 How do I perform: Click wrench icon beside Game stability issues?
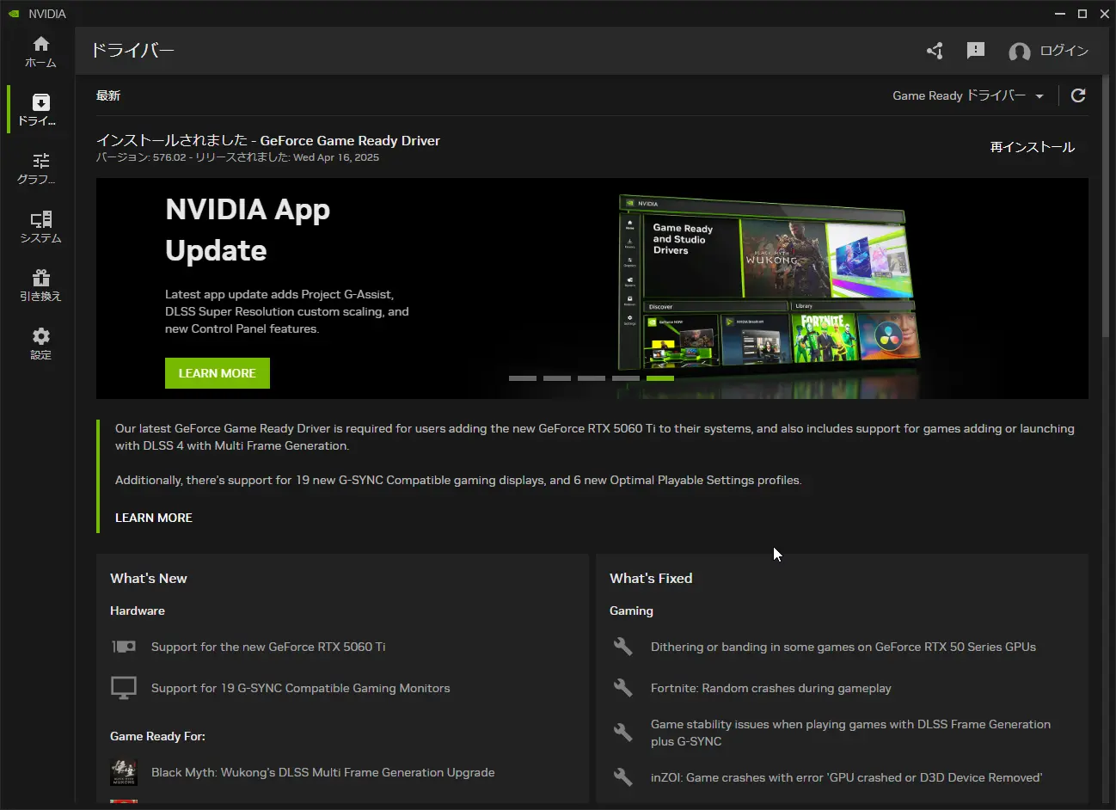(x=623, y=733)
